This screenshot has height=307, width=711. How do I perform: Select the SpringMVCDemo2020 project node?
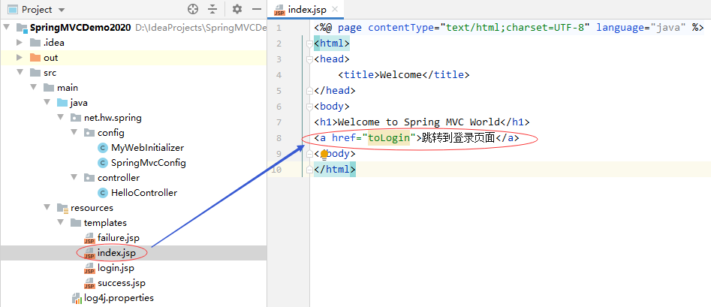(x=80, y=28)
